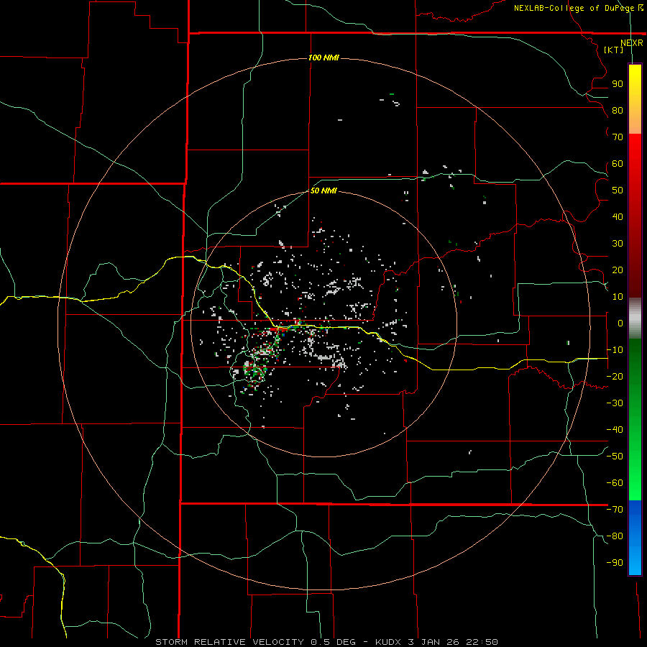Click the 80 value on the velocity scale

[618, 110]
